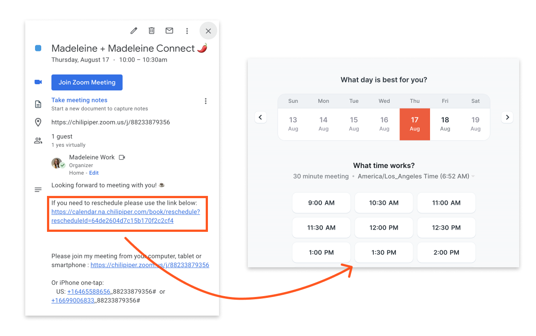536x336 pixels.
Task: Choose the 1:00 PM time slot
Action: 321,253
